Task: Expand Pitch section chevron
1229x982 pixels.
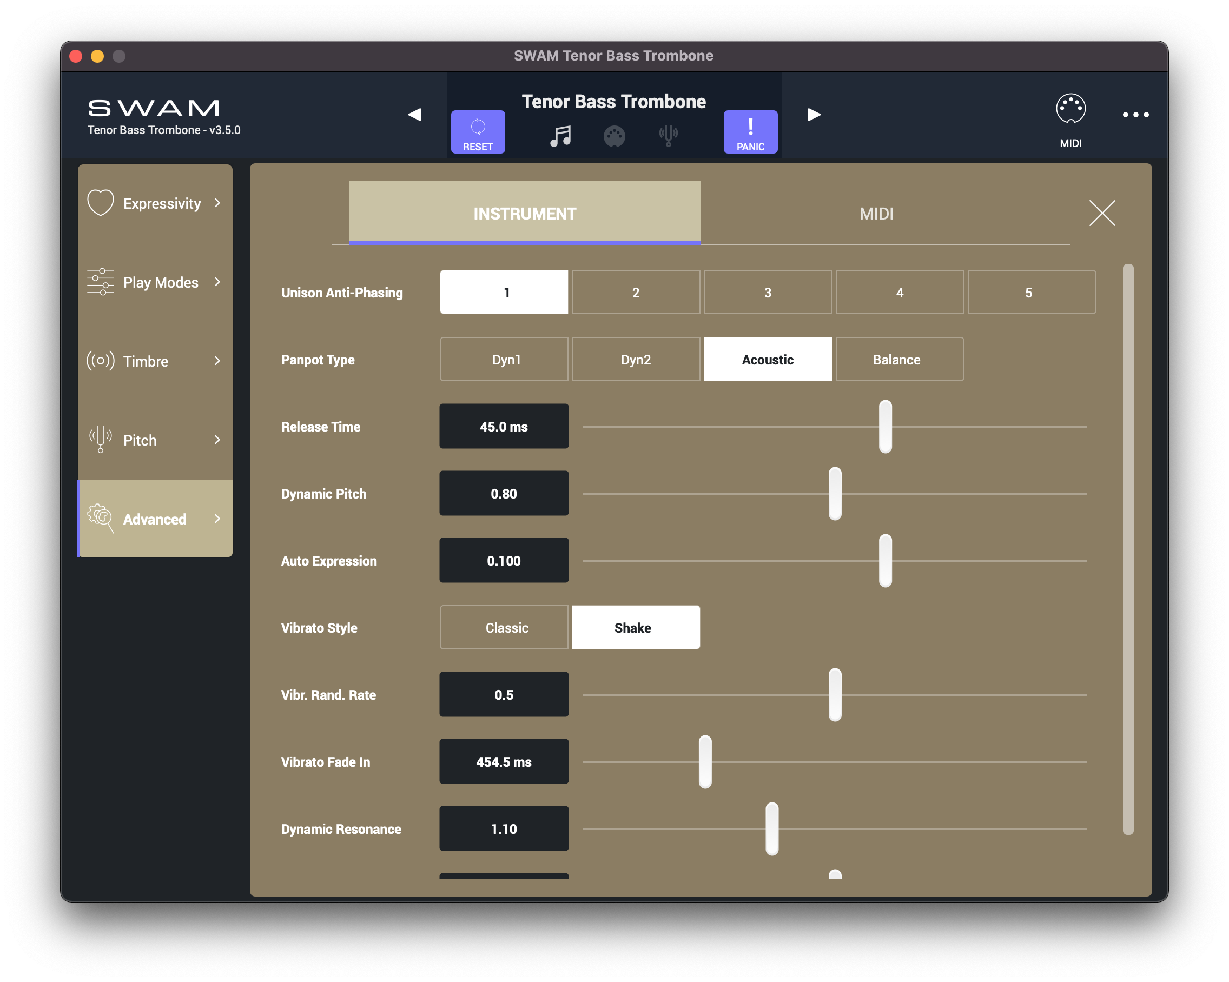Action: pos(217,440)
